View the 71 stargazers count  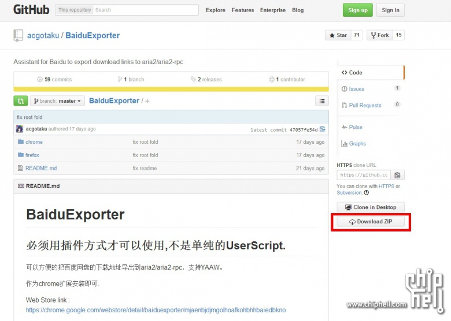point(357,35)
